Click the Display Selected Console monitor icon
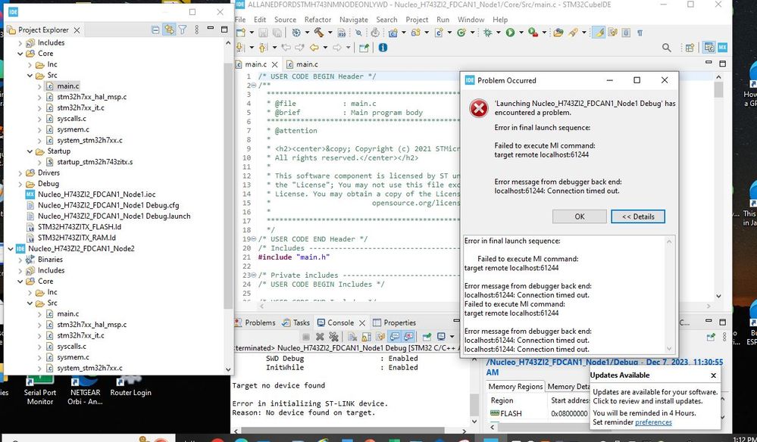 tap(441, 337)
